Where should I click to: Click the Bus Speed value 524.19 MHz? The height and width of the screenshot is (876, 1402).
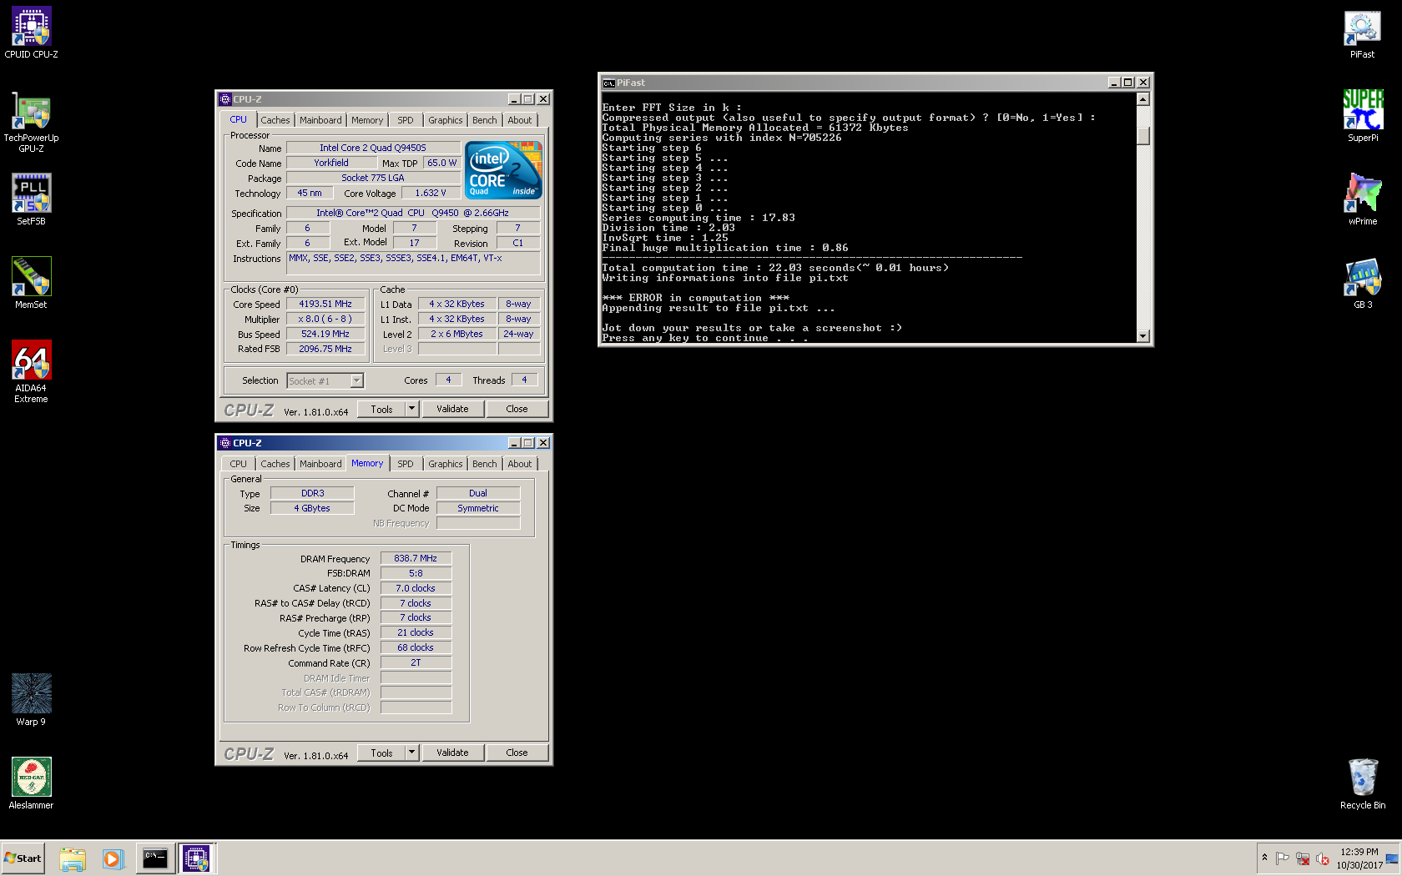325,335
